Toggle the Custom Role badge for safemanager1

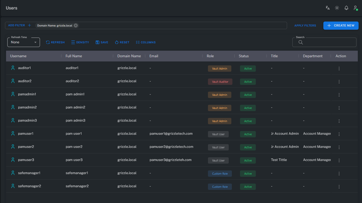[220, 173]
